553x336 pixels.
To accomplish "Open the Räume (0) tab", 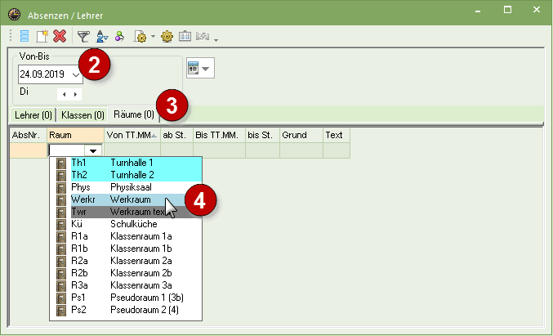I will pyautogui.click(x=133, y=115).
